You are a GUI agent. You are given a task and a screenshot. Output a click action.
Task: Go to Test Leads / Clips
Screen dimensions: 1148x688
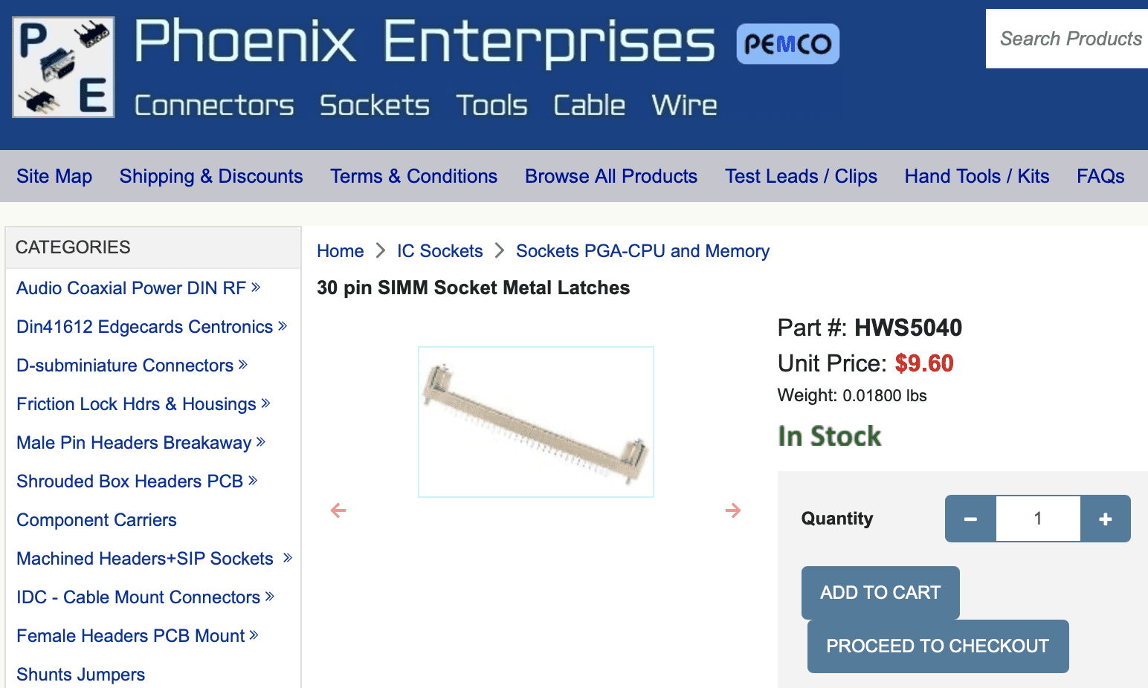801,176
